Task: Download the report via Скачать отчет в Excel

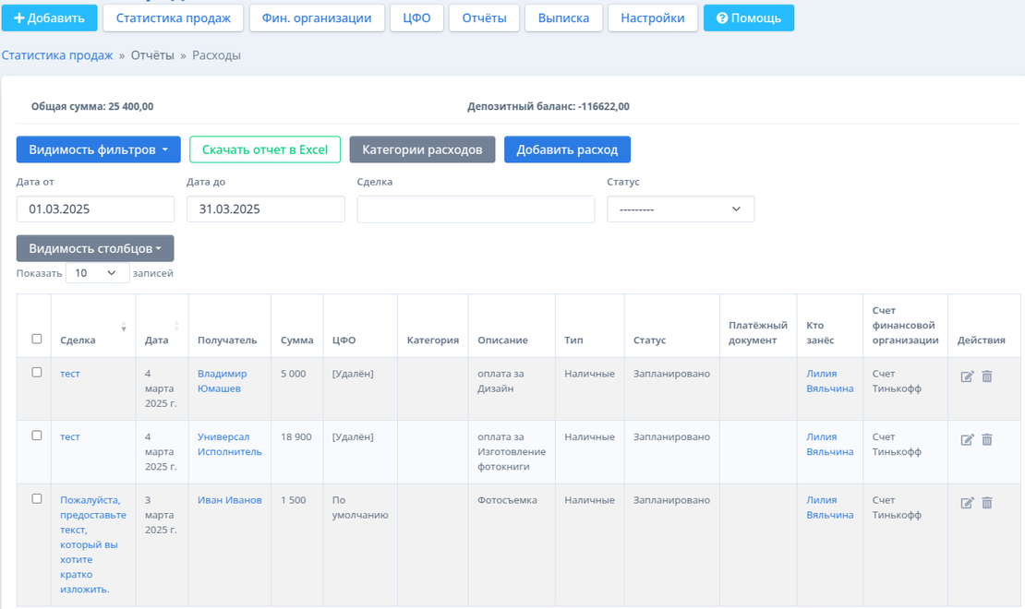Action: 265,149
